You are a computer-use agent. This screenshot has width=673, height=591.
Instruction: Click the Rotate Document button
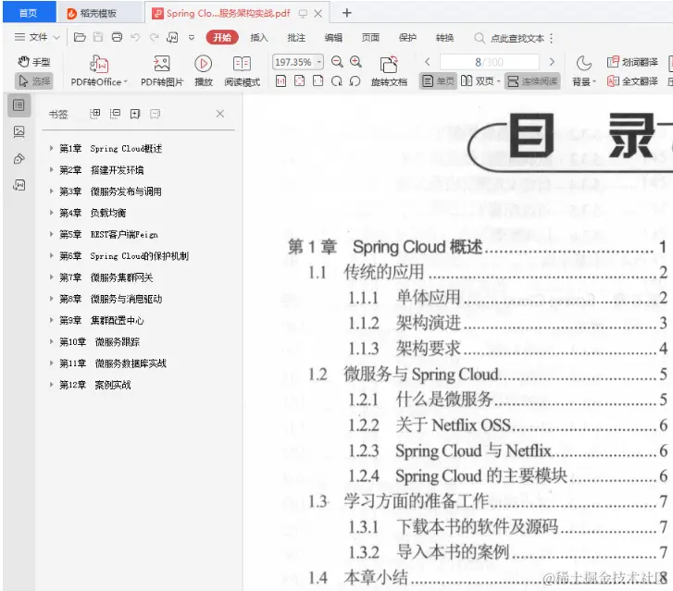389,71
